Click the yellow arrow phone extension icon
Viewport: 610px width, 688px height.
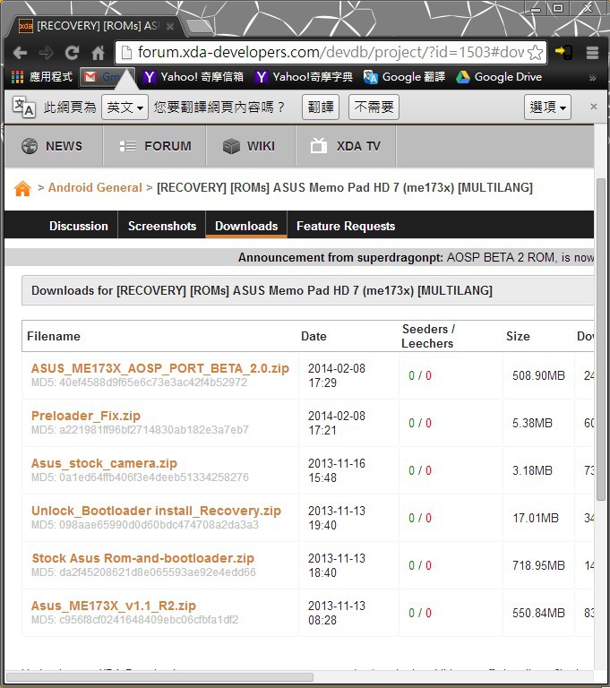pos(563,52)
